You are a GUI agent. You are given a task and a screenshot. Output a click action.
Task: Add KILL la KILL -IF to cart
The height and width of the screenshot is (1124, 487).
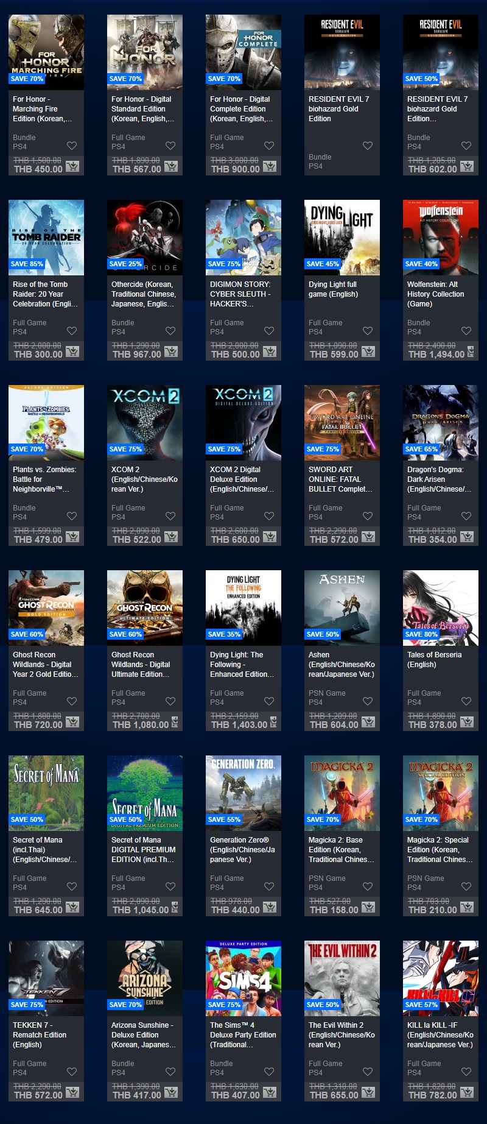[467, 1092]
